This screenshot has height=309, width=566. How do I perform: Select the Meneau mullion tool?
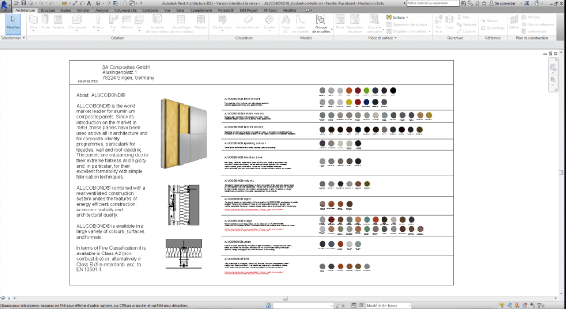click(201, 22)
